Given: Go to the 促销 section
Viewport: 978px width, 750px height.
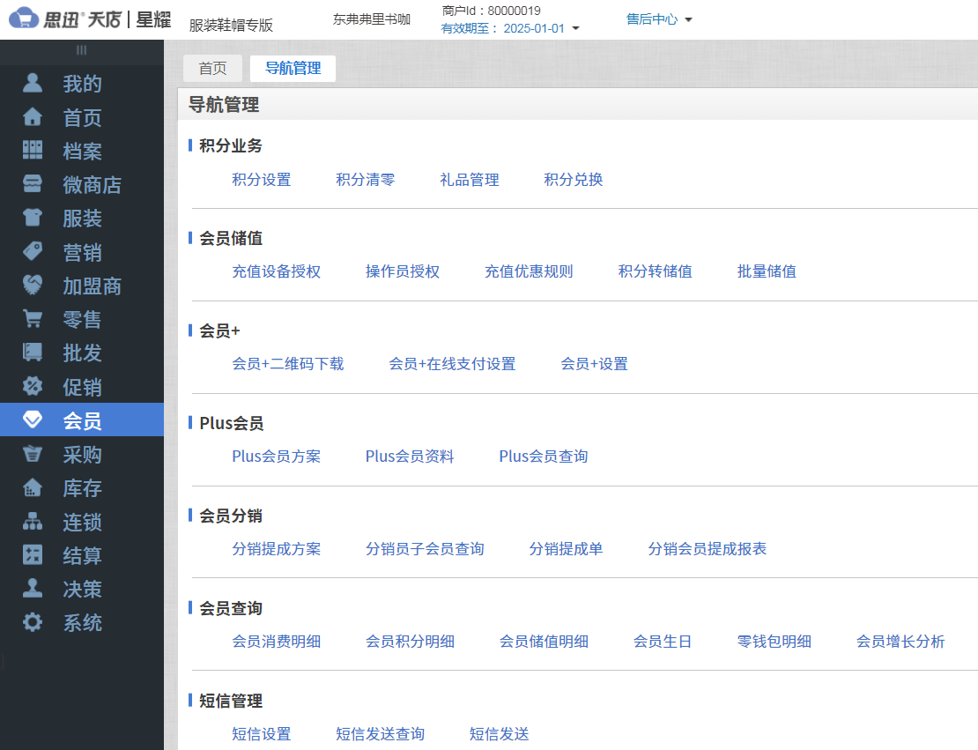Looking at the screenshot, I should (81, 386).
